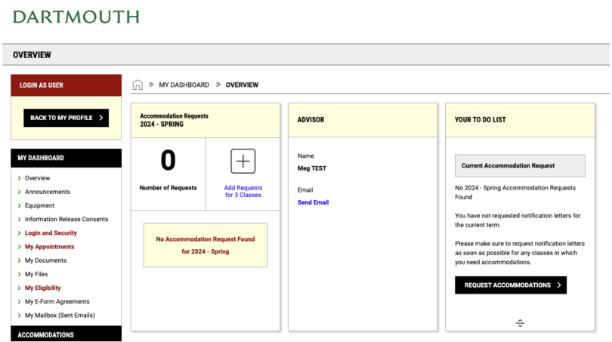Click My Dashboard sidebar header
Image resolution: width=612 pixels, height=342 pixels.
pyautogui.click(x=66, y=158)
